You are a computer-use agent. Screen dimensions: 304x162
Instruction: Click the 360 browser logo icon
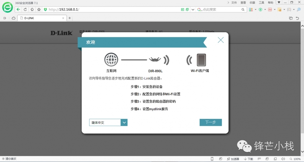point(7,7)
